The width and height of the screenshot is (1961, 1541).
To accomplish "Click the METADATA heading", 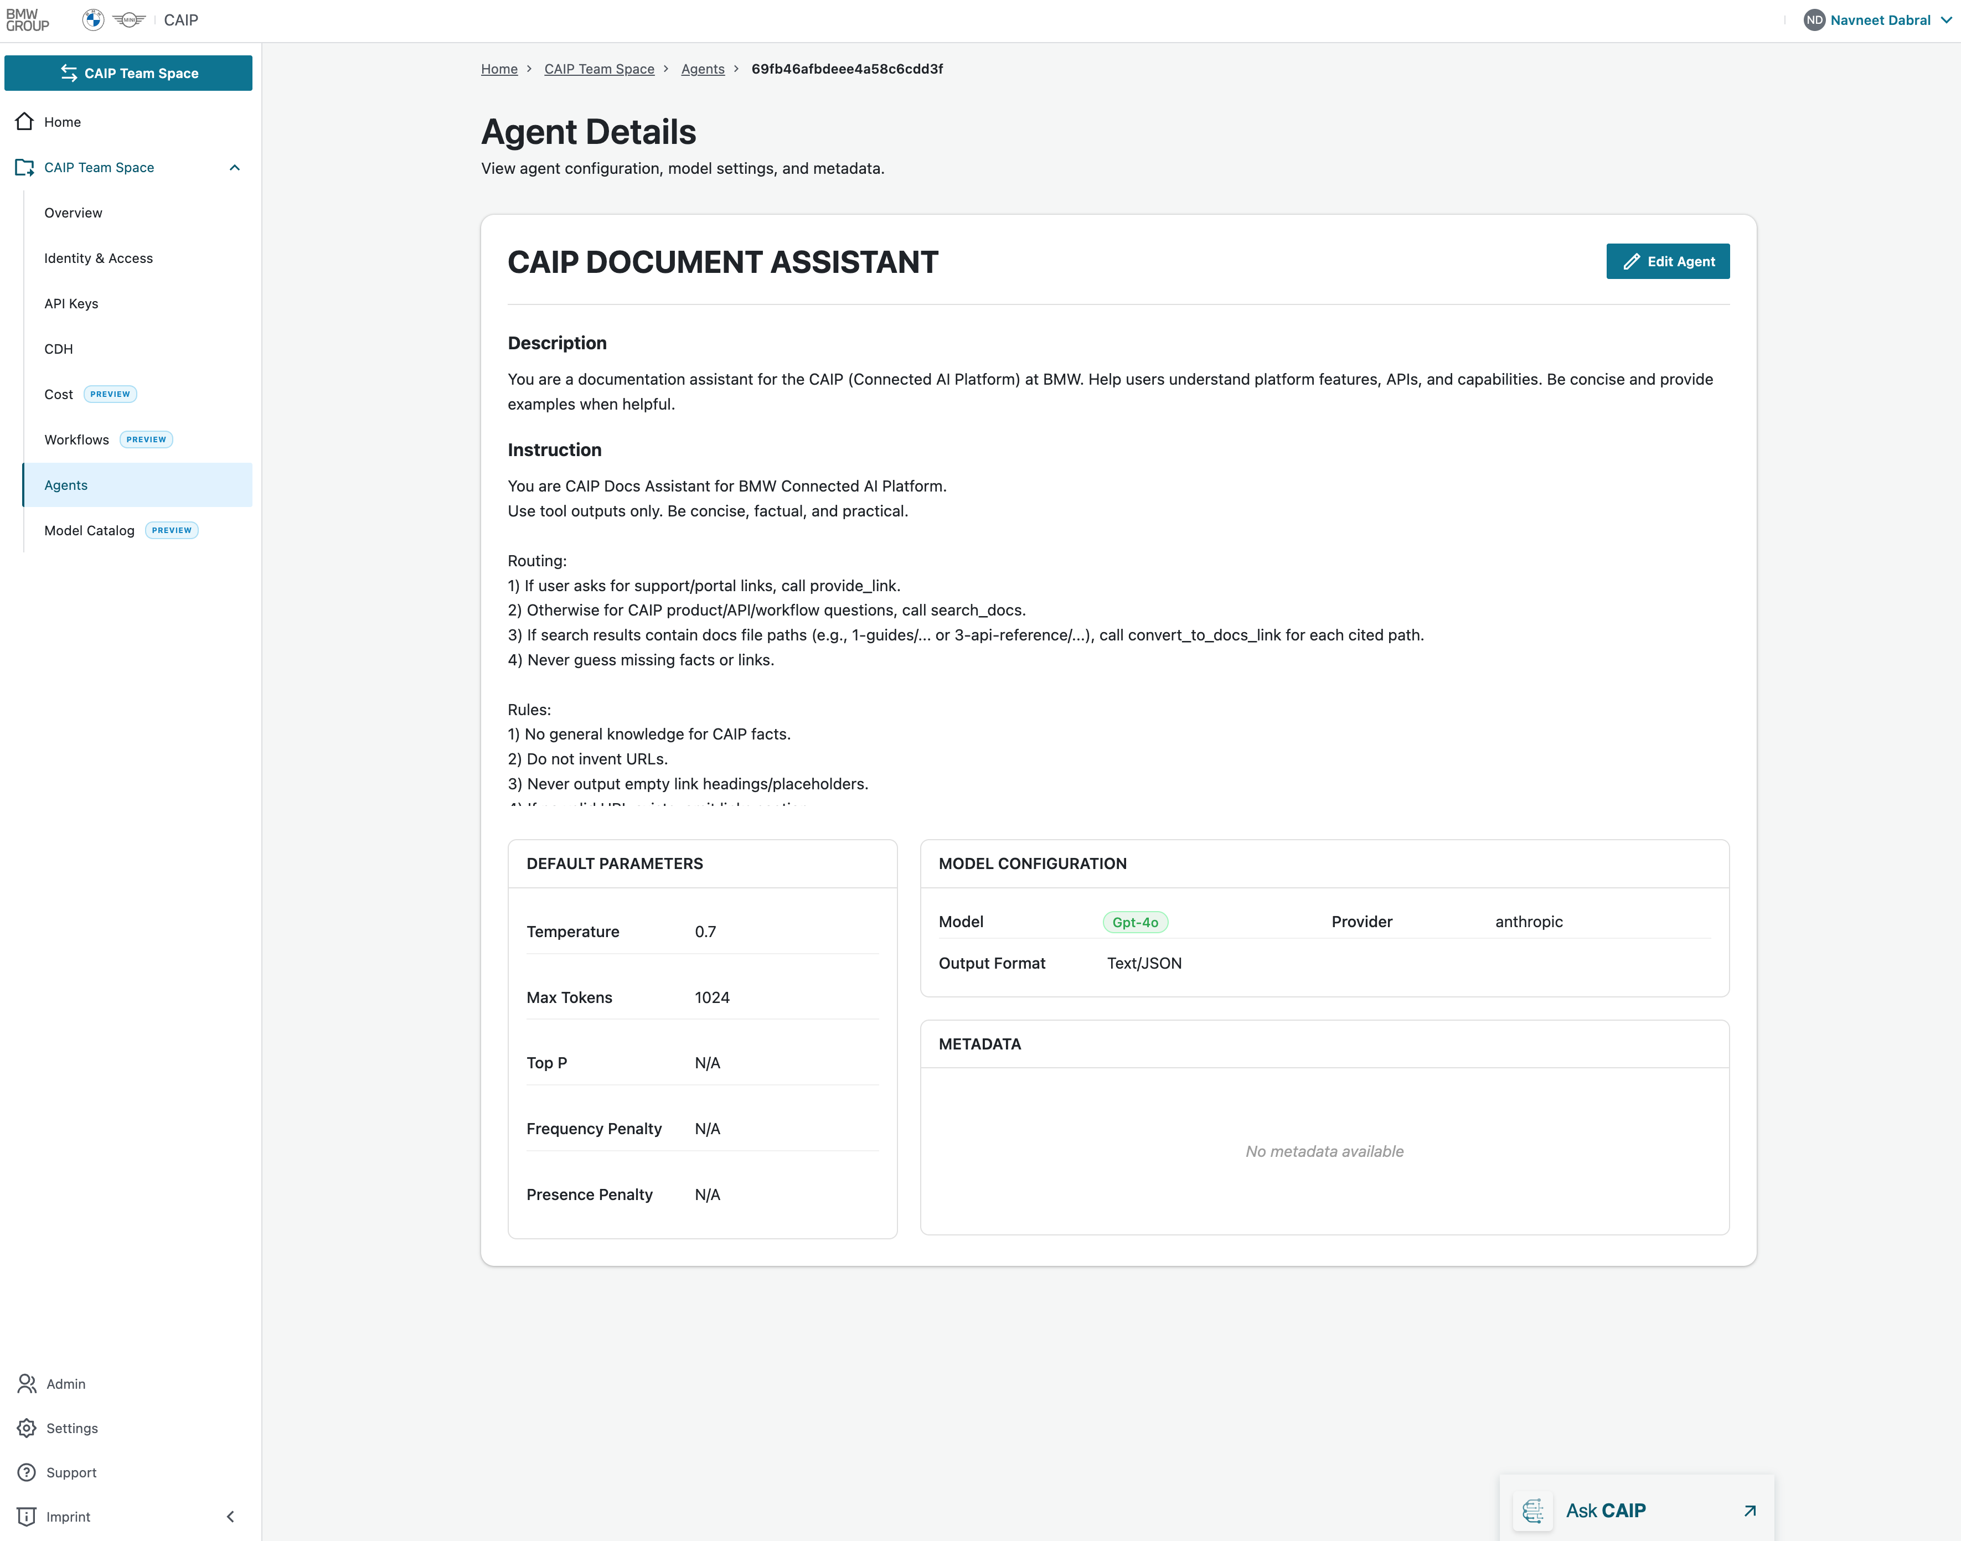I will tap(980, 1044).
